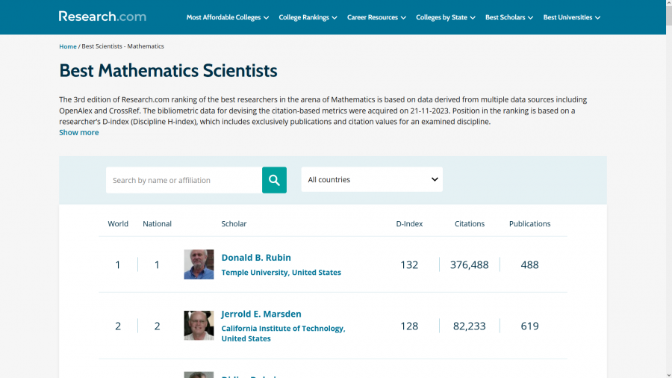Image resolution: width=672 pixels, height=378 pixels.
Task: Open the Best Scholars menu
Action: [508, 17]
